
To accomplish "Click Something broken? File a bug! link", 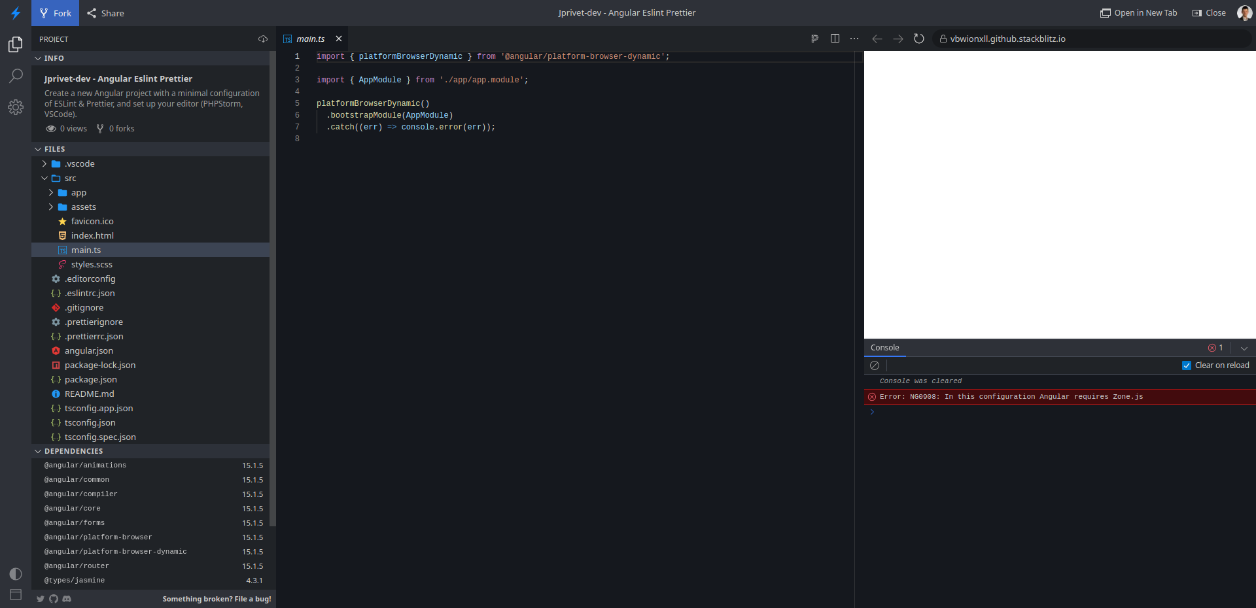I will pos(217,599).
